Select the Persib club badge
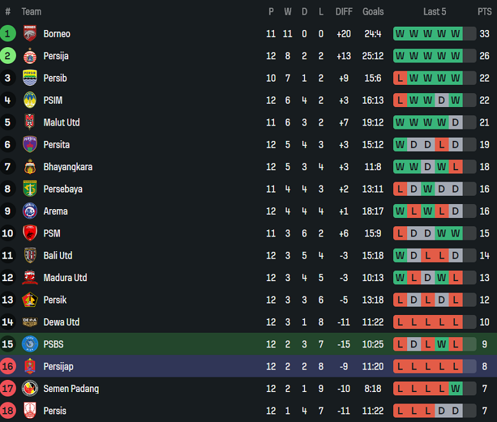Screen dimensions: 497x422 pyautogui.click(x=30, y=78)
